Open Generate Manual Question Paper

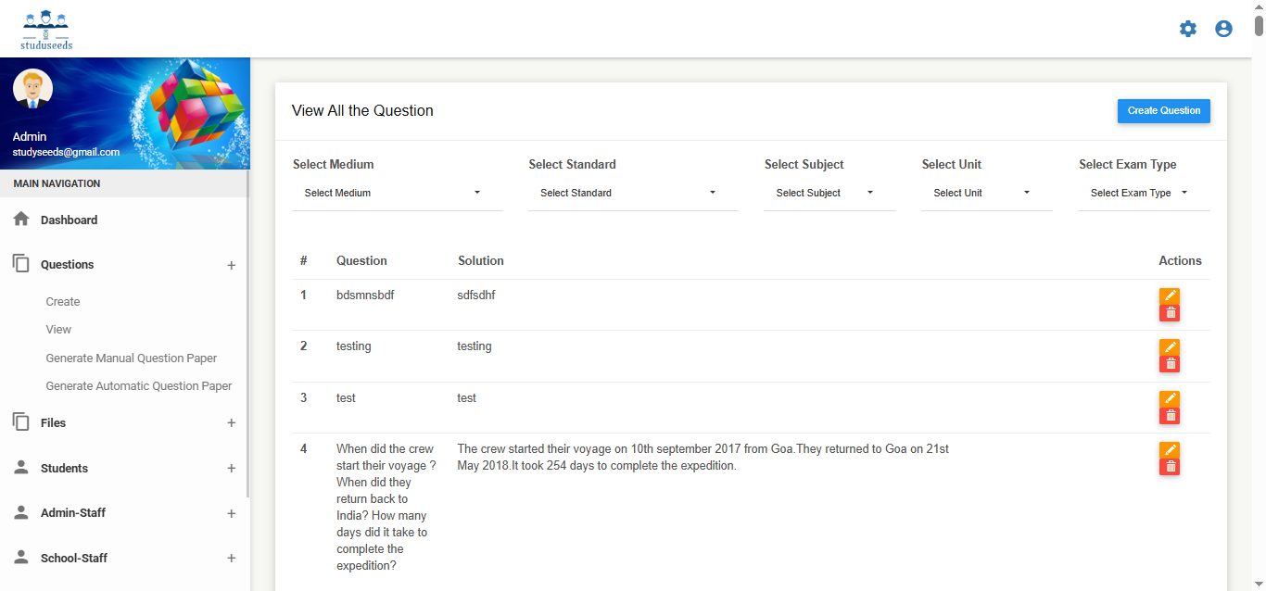tap(131, 358)
